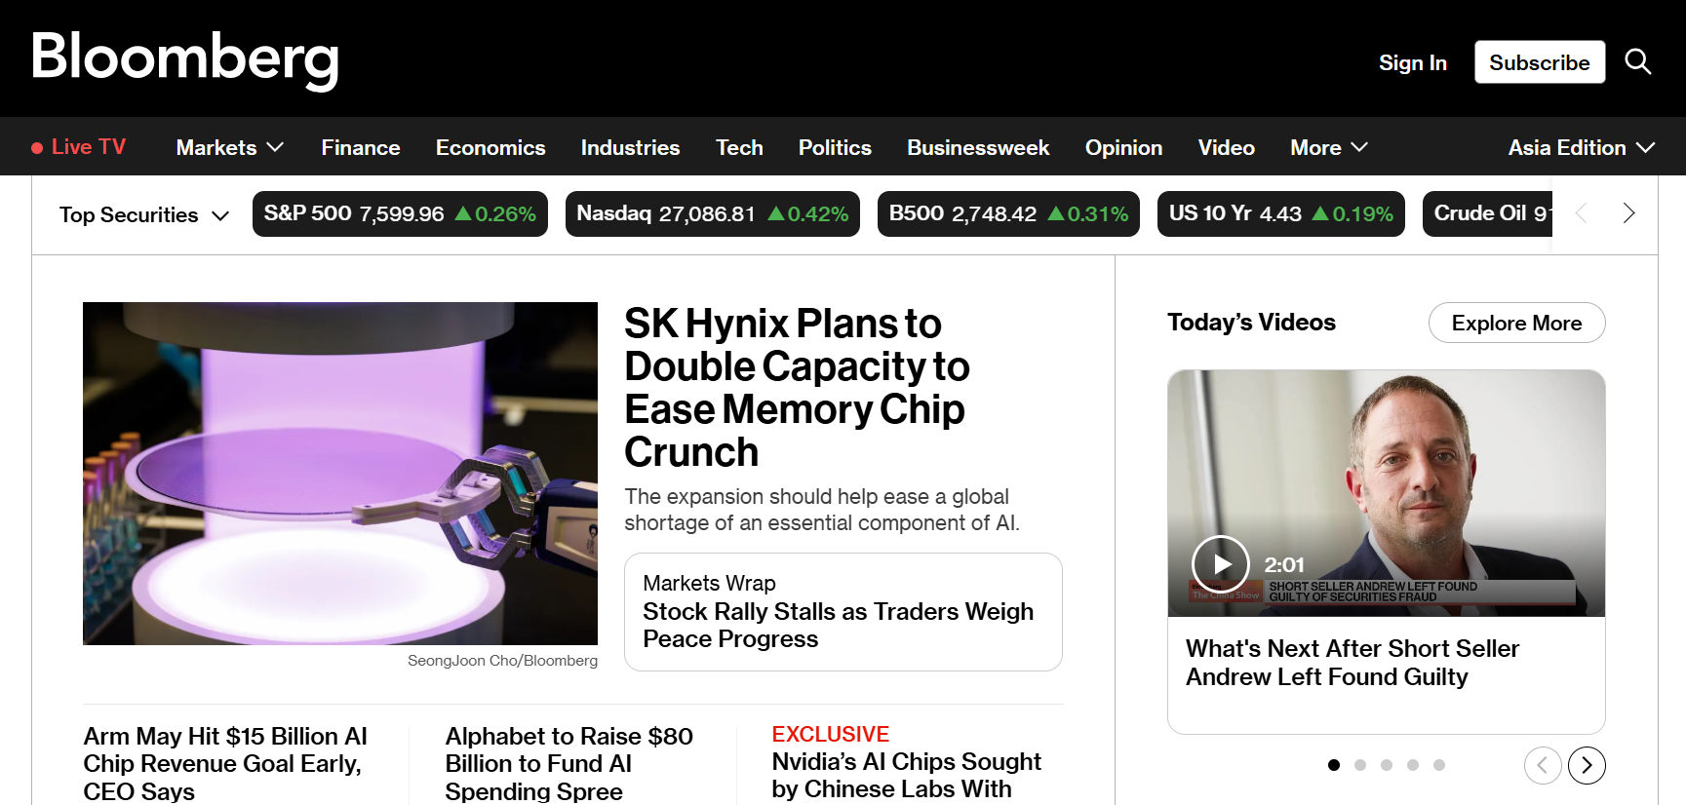Image resolution: width=1686 pixels, height=805 pixels.
Task: Open the Asia Edition selector
Action: click(1582, 147)
